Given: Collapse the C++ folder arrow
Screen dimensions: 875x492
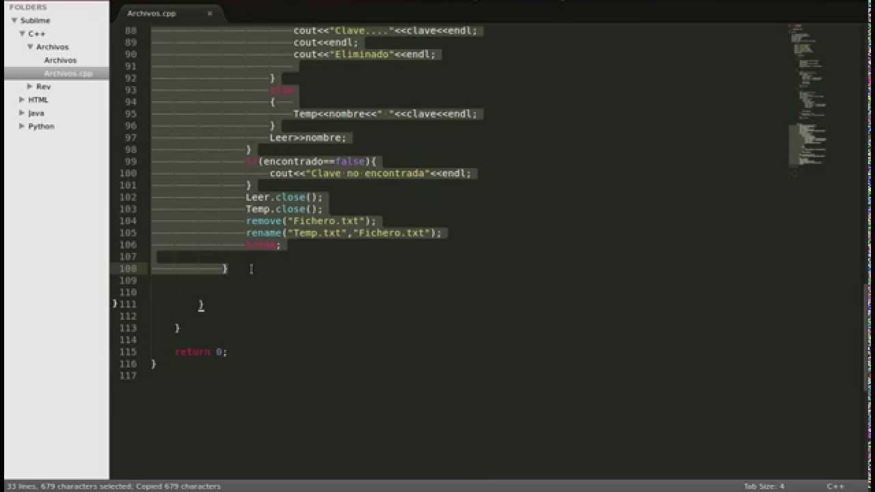Looking at the screenshot, I should click(x=23, y=33).
